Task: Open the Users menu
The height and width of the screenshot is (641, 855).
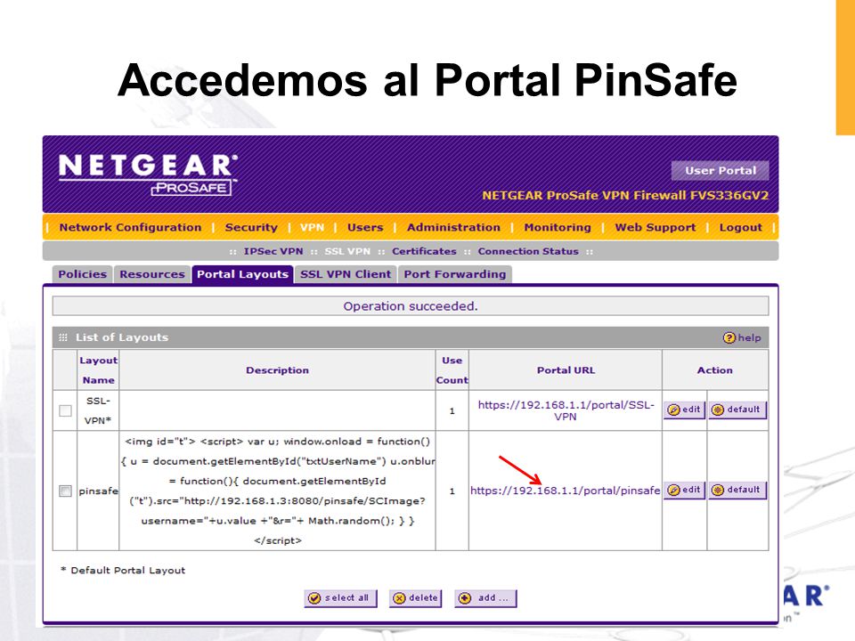Action: 365,227
